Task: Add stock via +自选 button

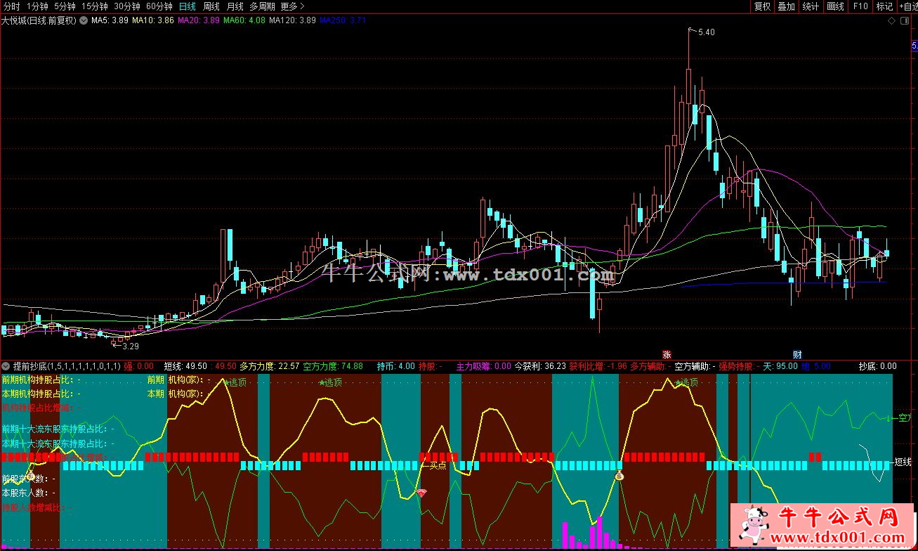Action: pyautogui.click(x=907, y=6)
